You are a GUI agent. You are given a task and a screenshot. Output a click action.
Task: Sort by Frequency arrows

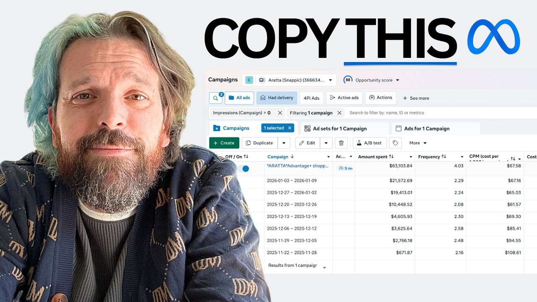(443, 156)
